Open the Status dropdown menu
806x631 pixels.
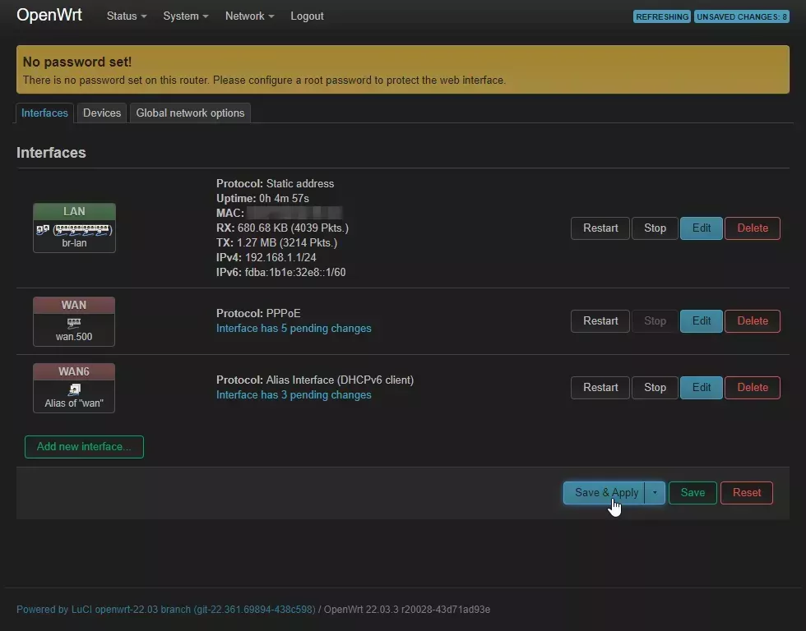[127, 16]
